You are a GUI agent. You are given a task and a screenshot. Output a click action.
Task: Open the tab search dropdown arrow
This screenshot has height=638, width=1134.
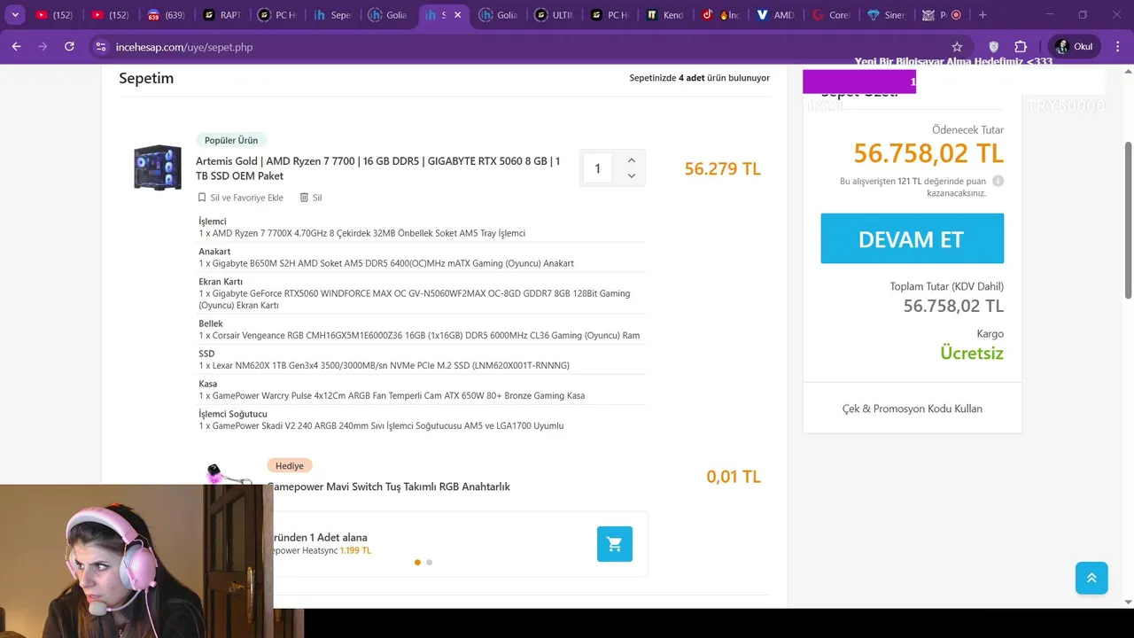[x=15, y=15]
